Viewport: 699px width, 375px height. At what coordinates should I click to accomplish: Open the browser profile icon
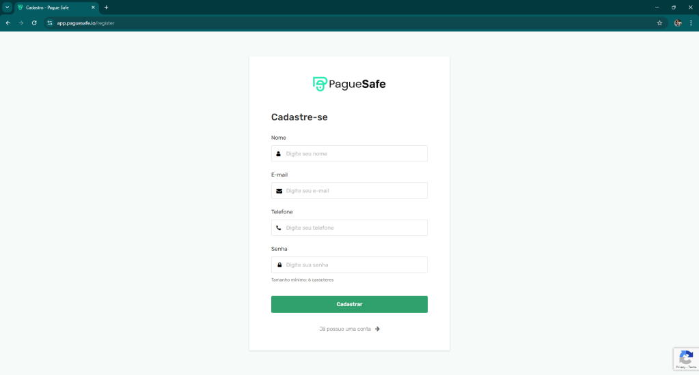coord(678,22)
